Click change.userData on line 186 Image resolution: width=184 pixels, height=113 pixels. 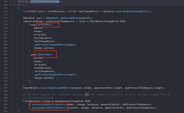[x=43, y=48]
